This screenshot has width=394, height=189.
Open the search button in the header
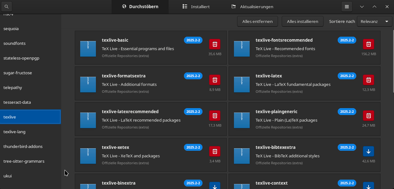click(x=6, y=7)
